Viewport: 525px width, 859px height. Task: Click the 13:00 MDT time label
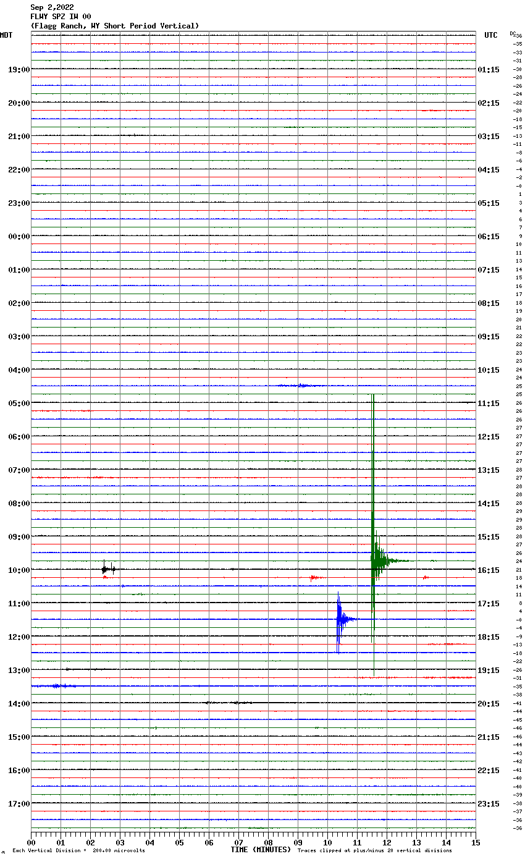tap(19, 671)
